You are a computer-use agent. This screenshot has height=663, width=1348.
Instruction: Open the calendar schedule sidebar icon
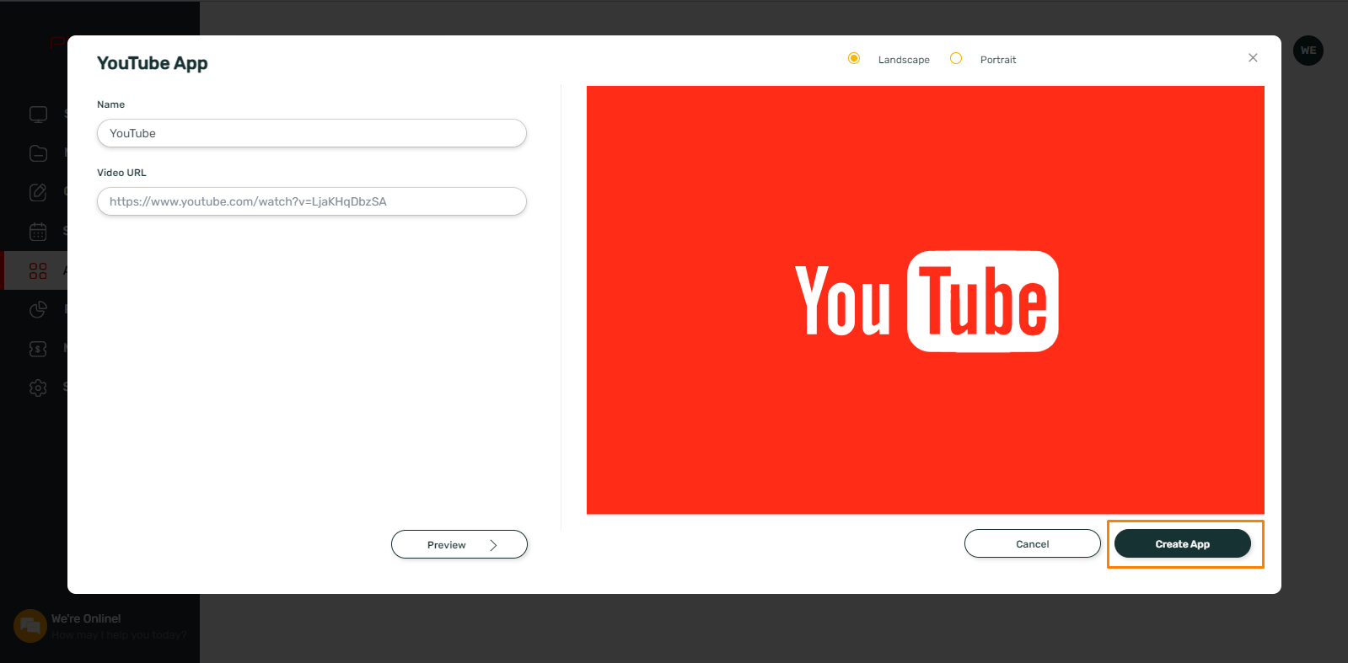tap(38, 231)
